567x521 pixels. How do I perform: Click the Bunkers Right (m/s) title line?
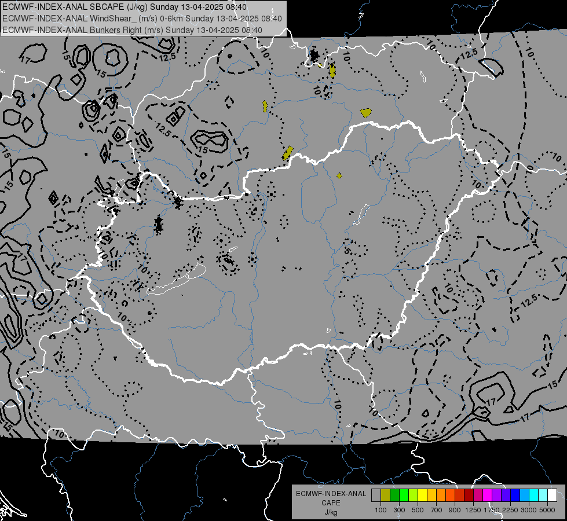tap(133, 30)
